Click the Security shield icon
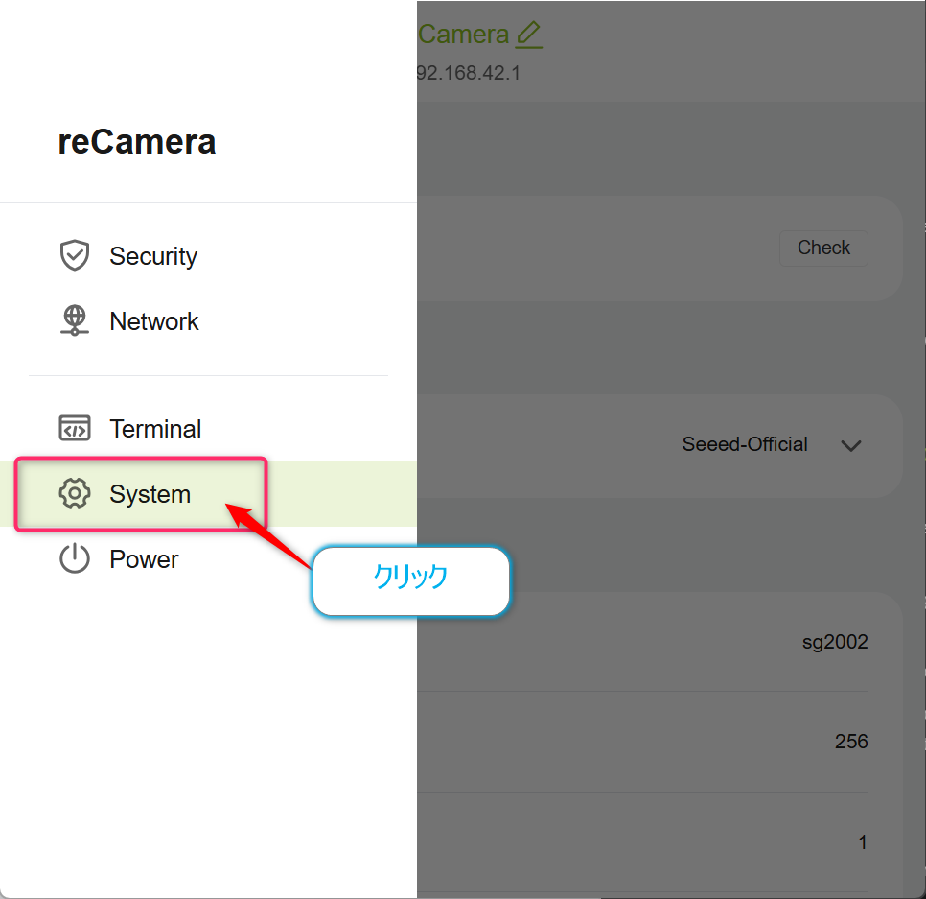The image size is (926, 899). (x=75, y=256)
